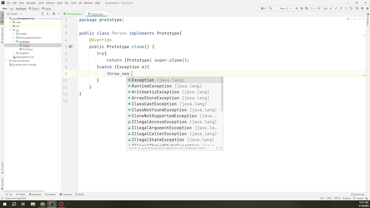Click the Rollback undo icon

pyautogui.click(x=351, y=8)
